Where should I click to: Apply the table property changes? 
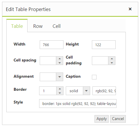tap(101, 119)
